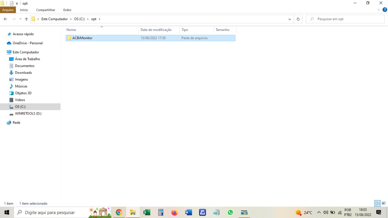The height and width of the screenshot is (218, 388).
Task: Switch to the Início ribbon tab
Action: coord(24,10)
